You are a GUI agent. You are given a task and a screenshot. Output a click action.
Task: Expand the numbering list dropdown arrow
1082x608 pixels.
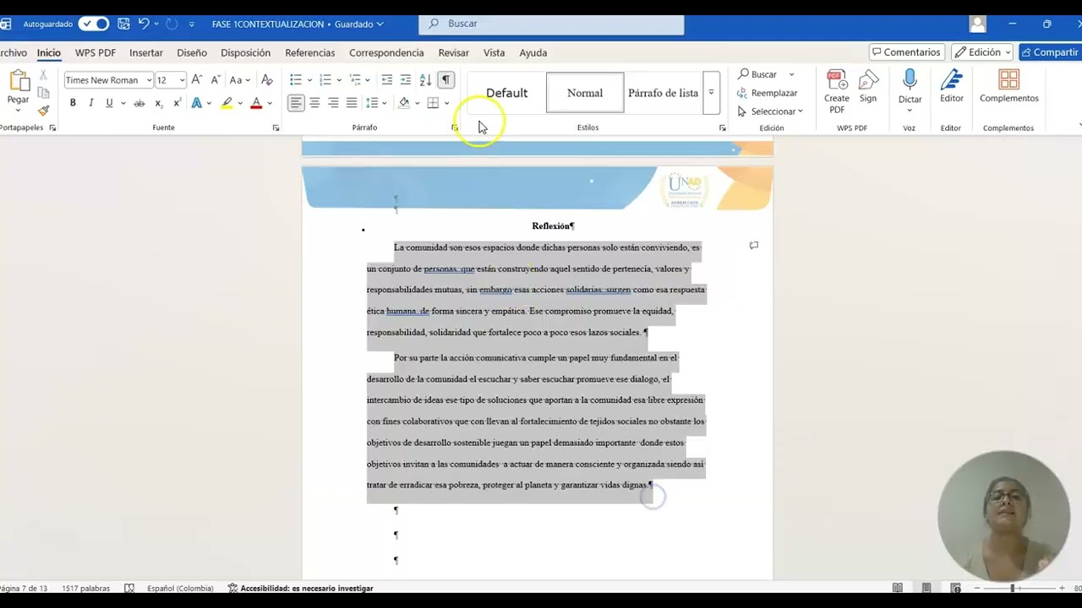coord(339,80)
